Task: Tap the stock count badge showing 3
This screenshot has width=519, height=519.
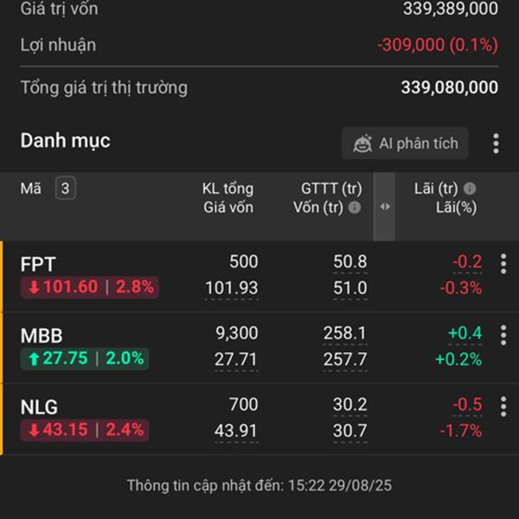Action: [66, 188]
